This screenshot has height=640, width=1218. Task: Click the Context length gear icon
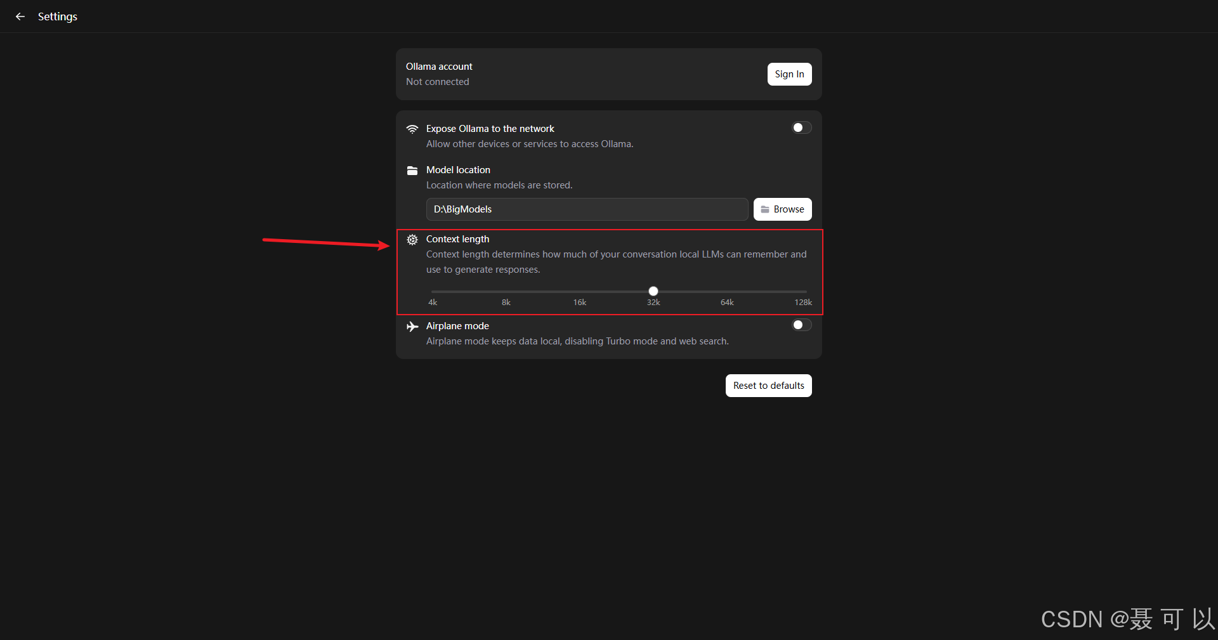pos(412,240)
